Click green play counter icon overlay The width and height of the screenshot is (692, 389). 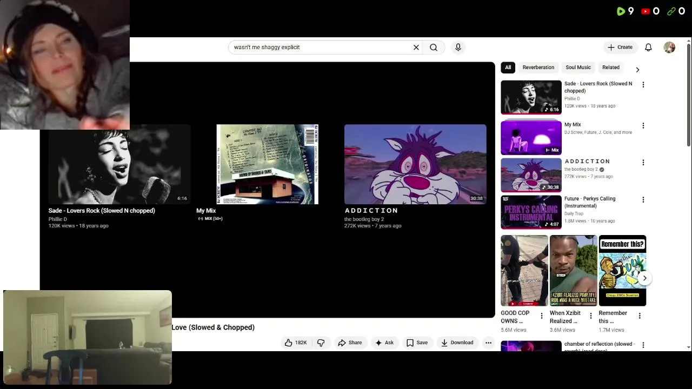coord(621,11)
